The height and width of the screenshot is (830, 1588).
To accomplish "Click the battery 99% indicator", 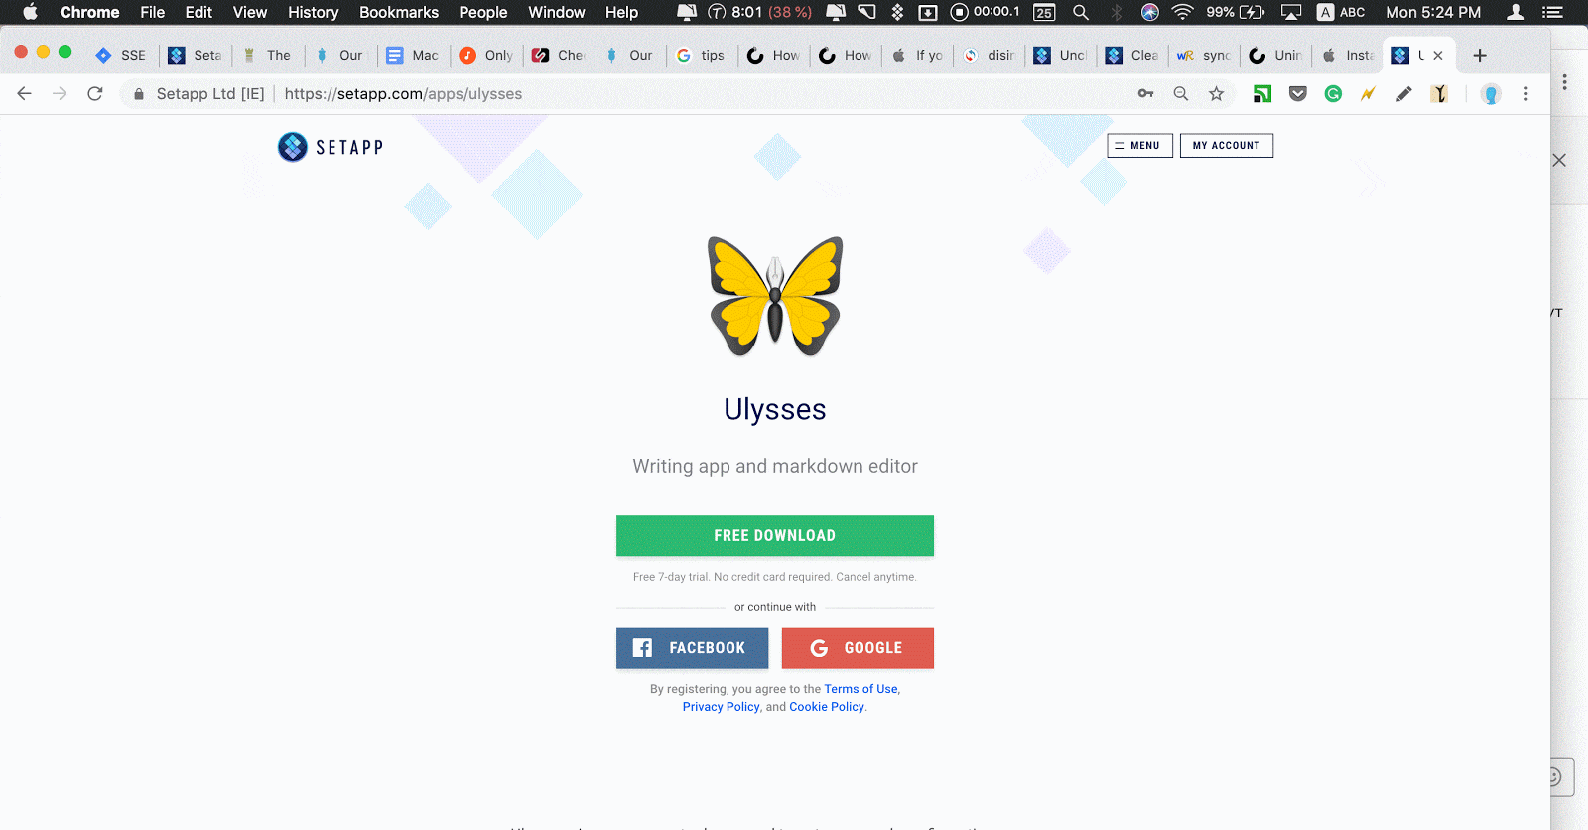I will tap(1235, 12).
